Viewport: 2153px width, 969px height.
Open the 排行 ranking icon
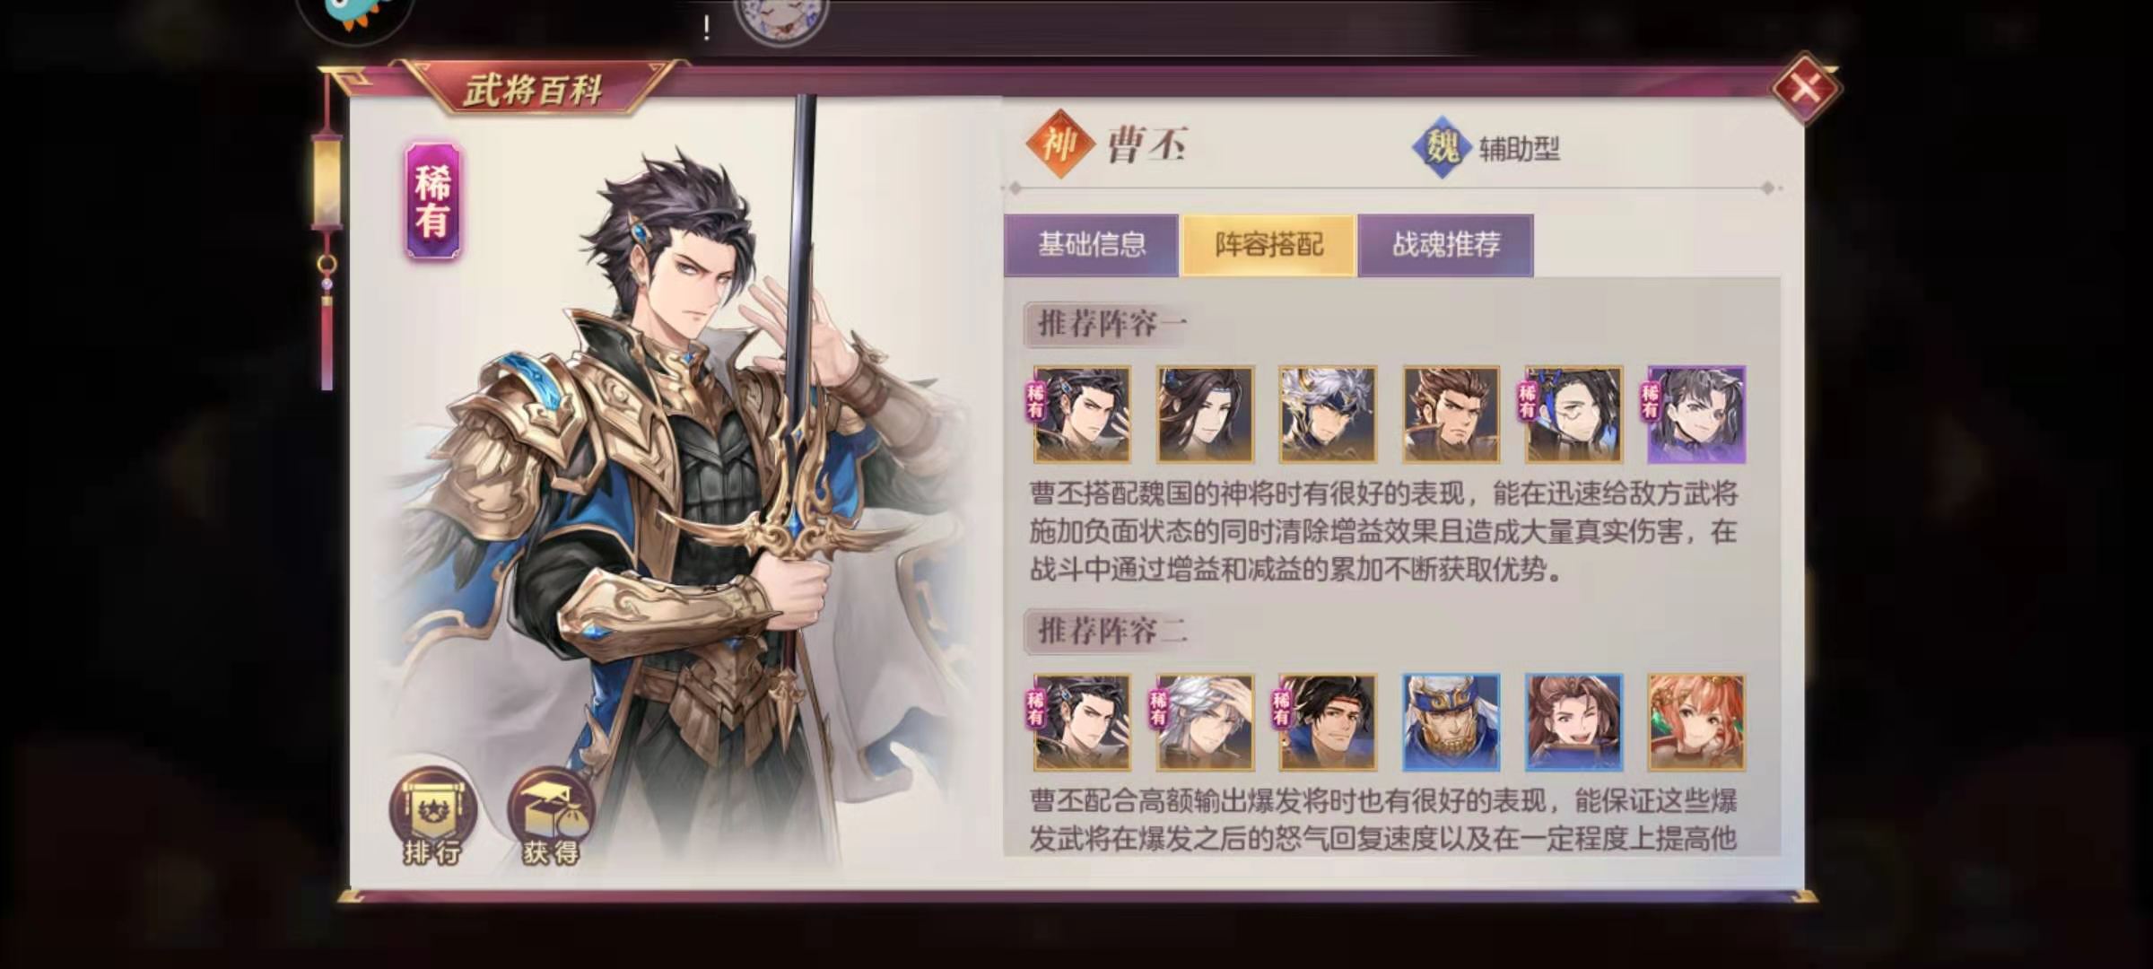tap(432, 816)
